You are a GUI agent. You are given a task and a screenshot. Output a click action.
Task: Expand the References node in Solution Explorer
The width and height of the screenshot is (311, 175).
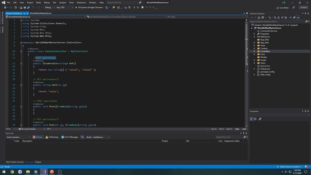(255, 37)
